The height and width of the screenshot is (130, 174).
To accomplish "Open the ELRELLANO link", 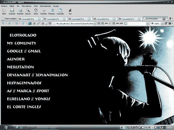I will 19,99.
